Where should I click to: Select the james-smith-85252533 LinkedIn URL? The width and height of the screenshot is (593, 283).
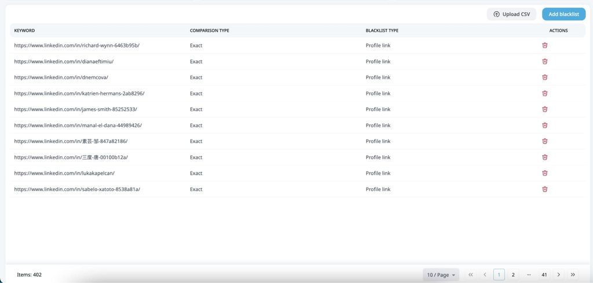click(x=76, y=109)
